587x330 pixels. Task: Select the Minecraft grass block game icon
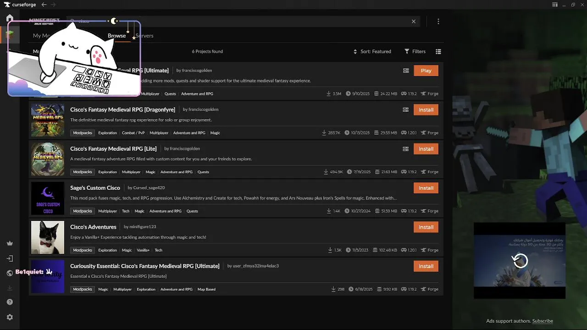click(x=10, y=34)
